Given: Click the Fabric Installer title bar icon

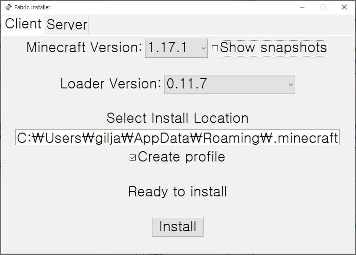Looking at the screenshot, I should click(x=8, y=7).
